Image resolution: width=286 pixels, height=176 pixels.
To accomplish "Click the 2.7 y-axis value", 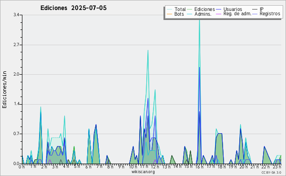I will 17,45.
